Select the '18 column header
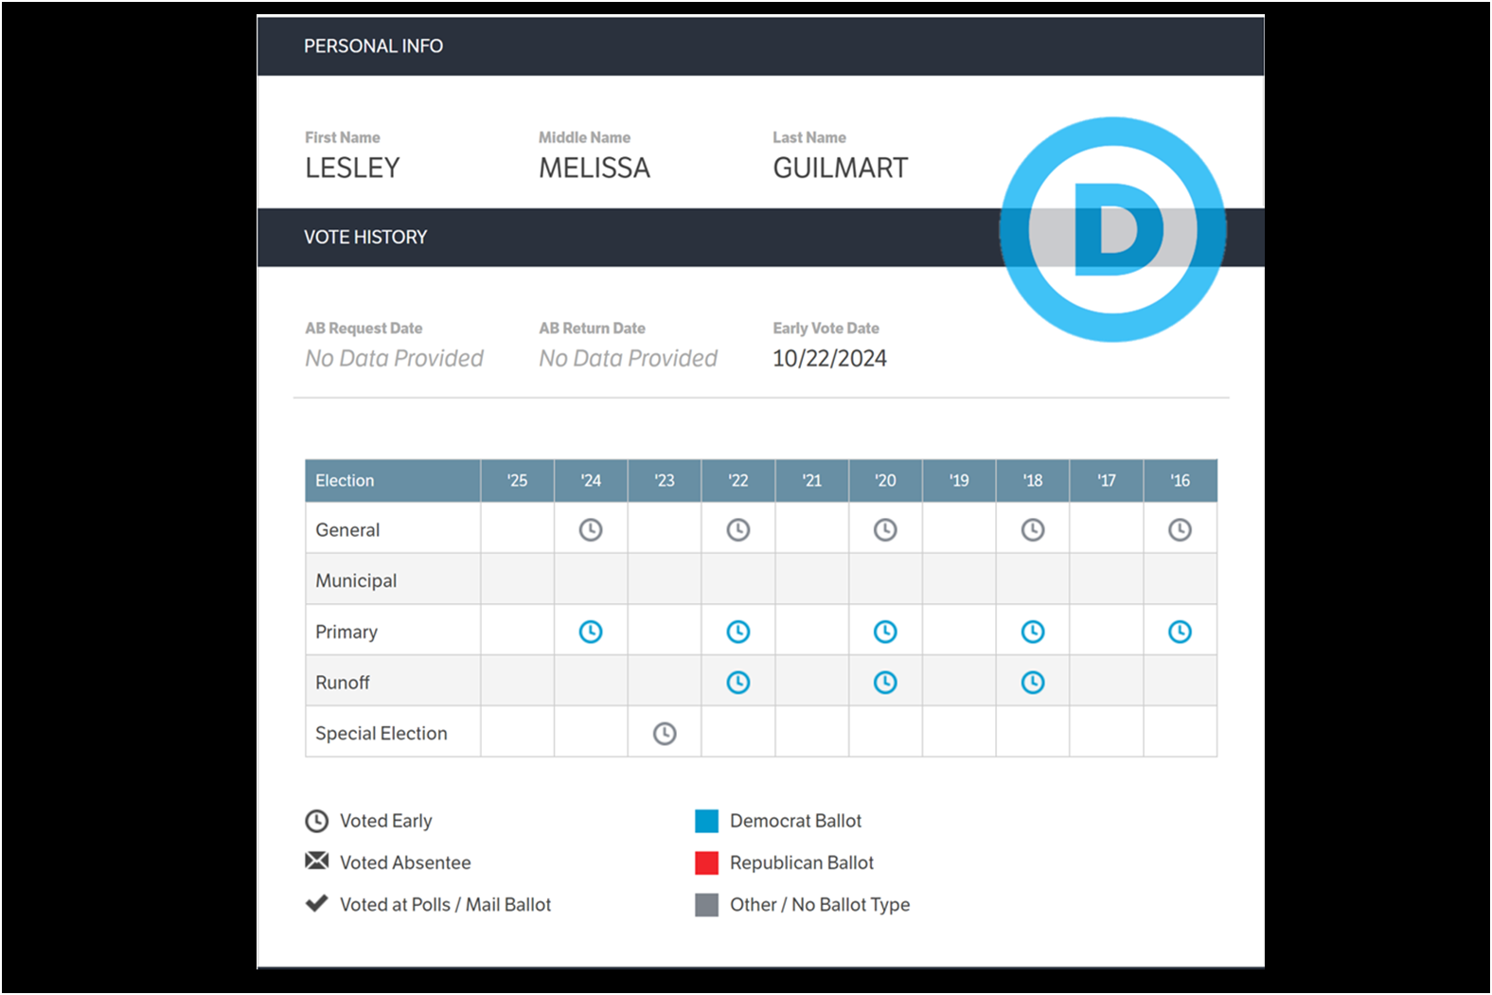 1033,481
